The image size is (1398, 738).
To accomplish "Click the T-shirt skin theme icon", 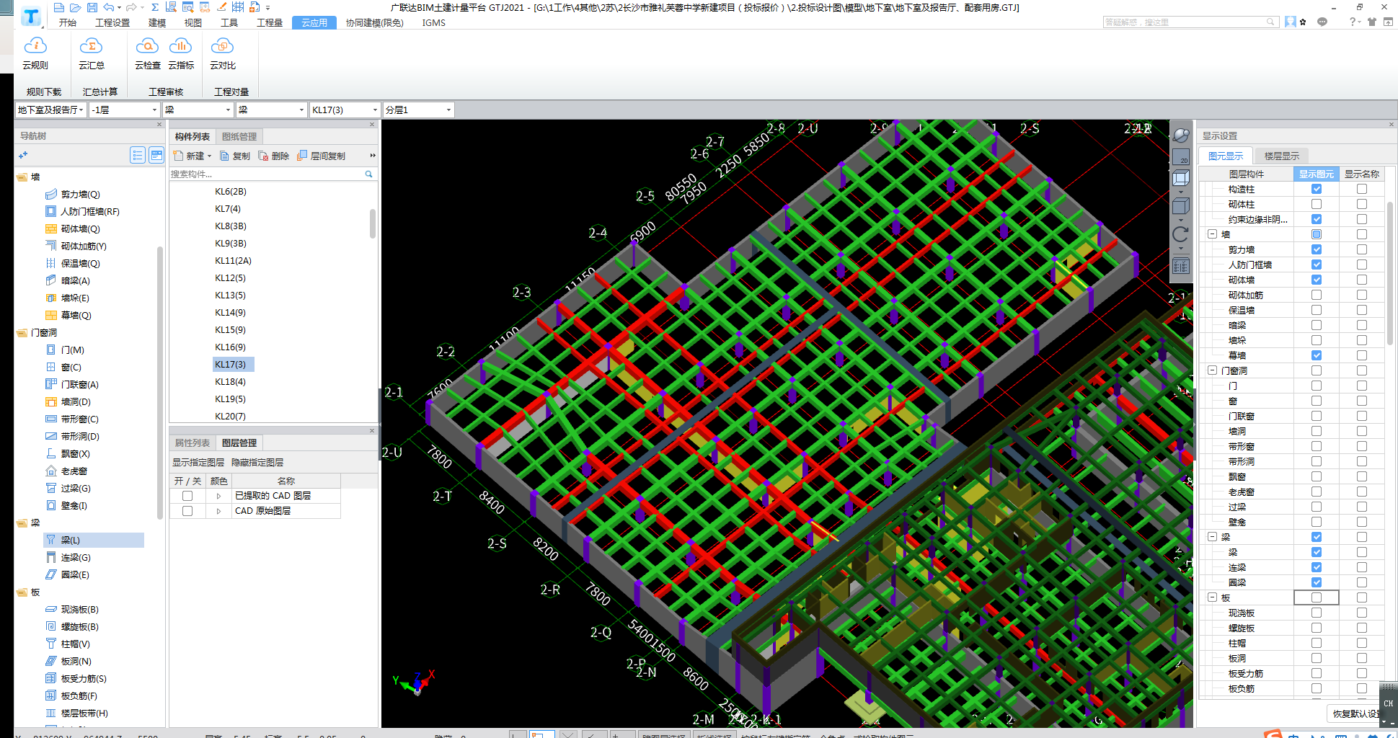I will click(x=1371, y=22).
